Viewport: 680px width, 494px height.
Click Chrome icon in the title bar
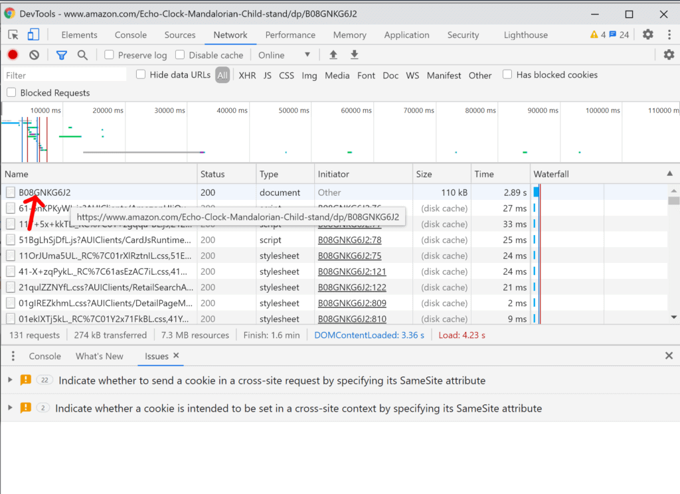point(9,13)
